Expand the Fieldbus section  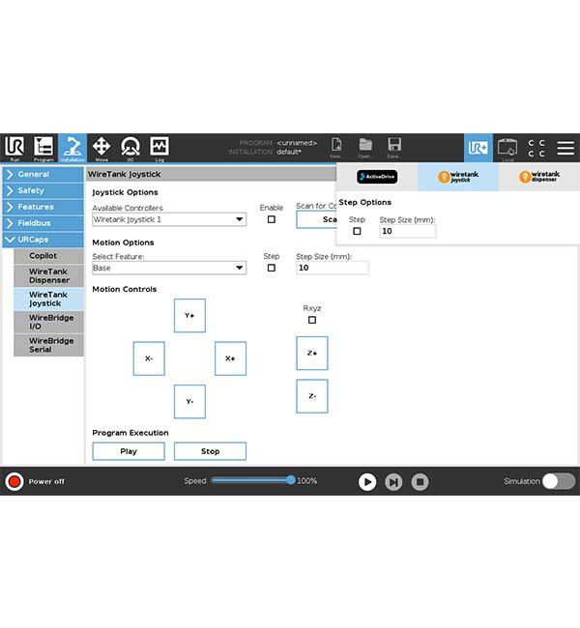43,223
